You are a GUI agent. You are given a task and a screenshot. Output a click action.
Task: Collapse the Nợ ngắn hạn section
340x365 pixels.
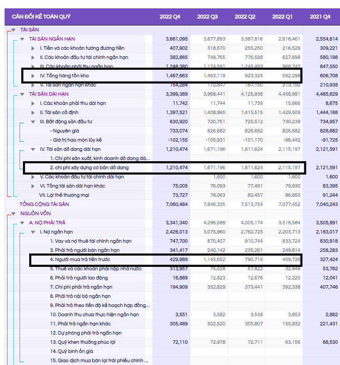pyautogui.click(x=33, y=232)
